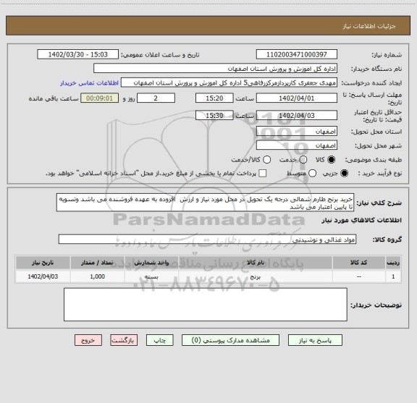Click the countdown timer 00:09:01
This screenshot has width=417, height=403.
(99, 98)
